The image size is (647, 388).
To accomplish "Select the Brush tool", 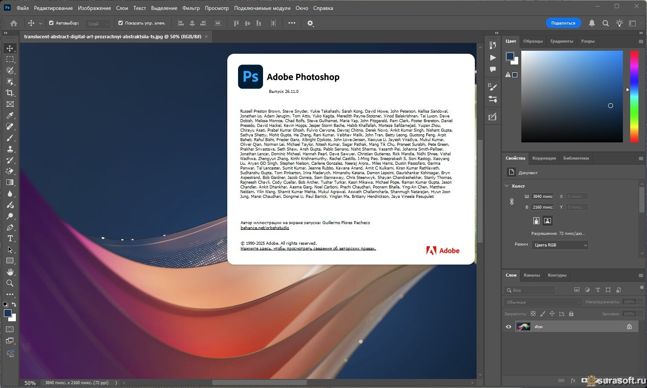I will click(10, 138).
